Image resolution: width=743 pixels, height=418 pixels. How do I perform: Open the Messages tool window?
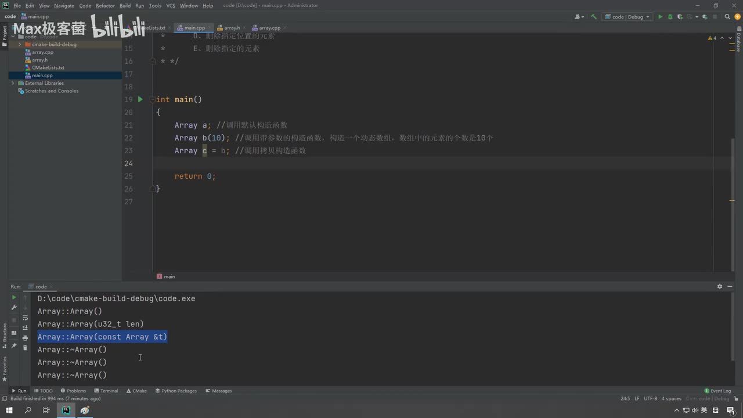pos(218,391)
